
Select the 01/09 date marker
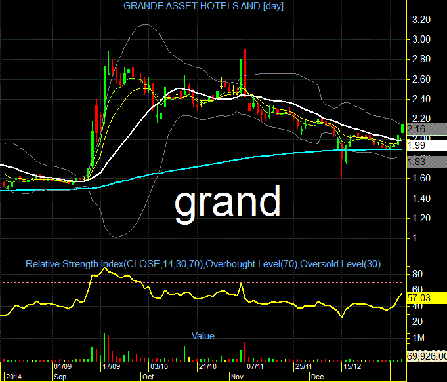[63, 366]
